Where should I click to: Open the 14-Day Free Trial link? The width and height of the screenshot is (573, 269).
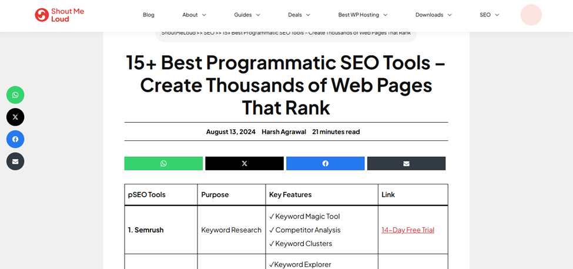coord(408,230)
